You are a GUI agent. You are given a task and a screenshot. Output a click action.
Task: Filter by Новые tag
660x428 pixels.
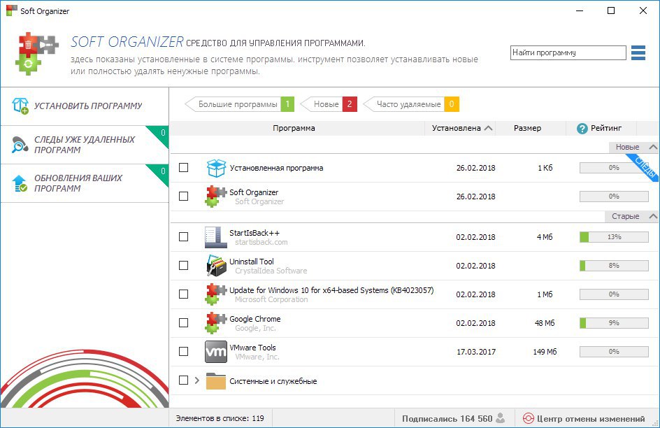(x=329, y=104)
